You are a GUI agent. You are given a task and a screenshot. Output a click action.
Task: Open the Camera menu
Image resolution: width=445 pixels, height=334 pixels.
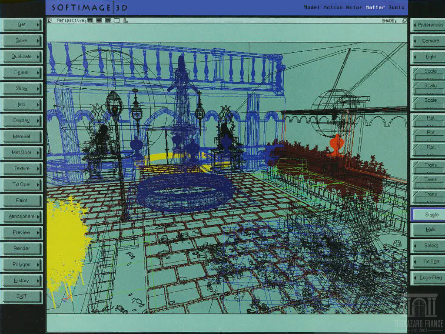pos(428,41)
